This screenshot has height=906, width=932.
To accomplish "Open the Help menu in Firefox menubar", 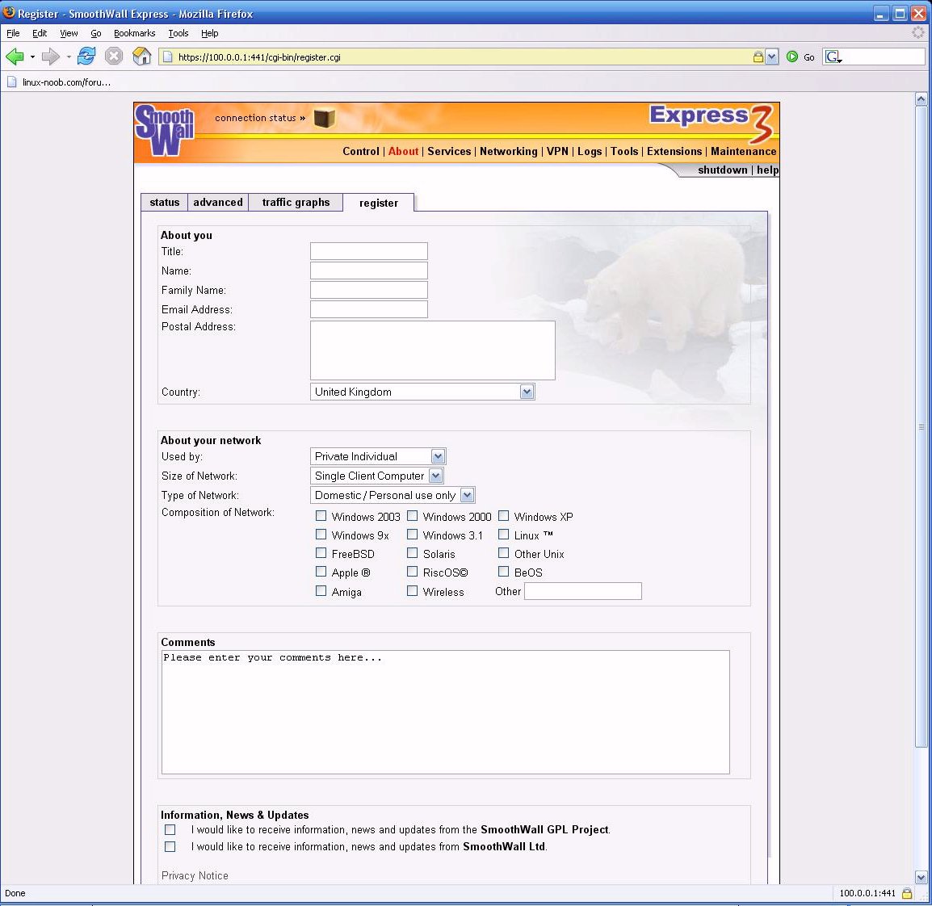I will tap(210, 33).
